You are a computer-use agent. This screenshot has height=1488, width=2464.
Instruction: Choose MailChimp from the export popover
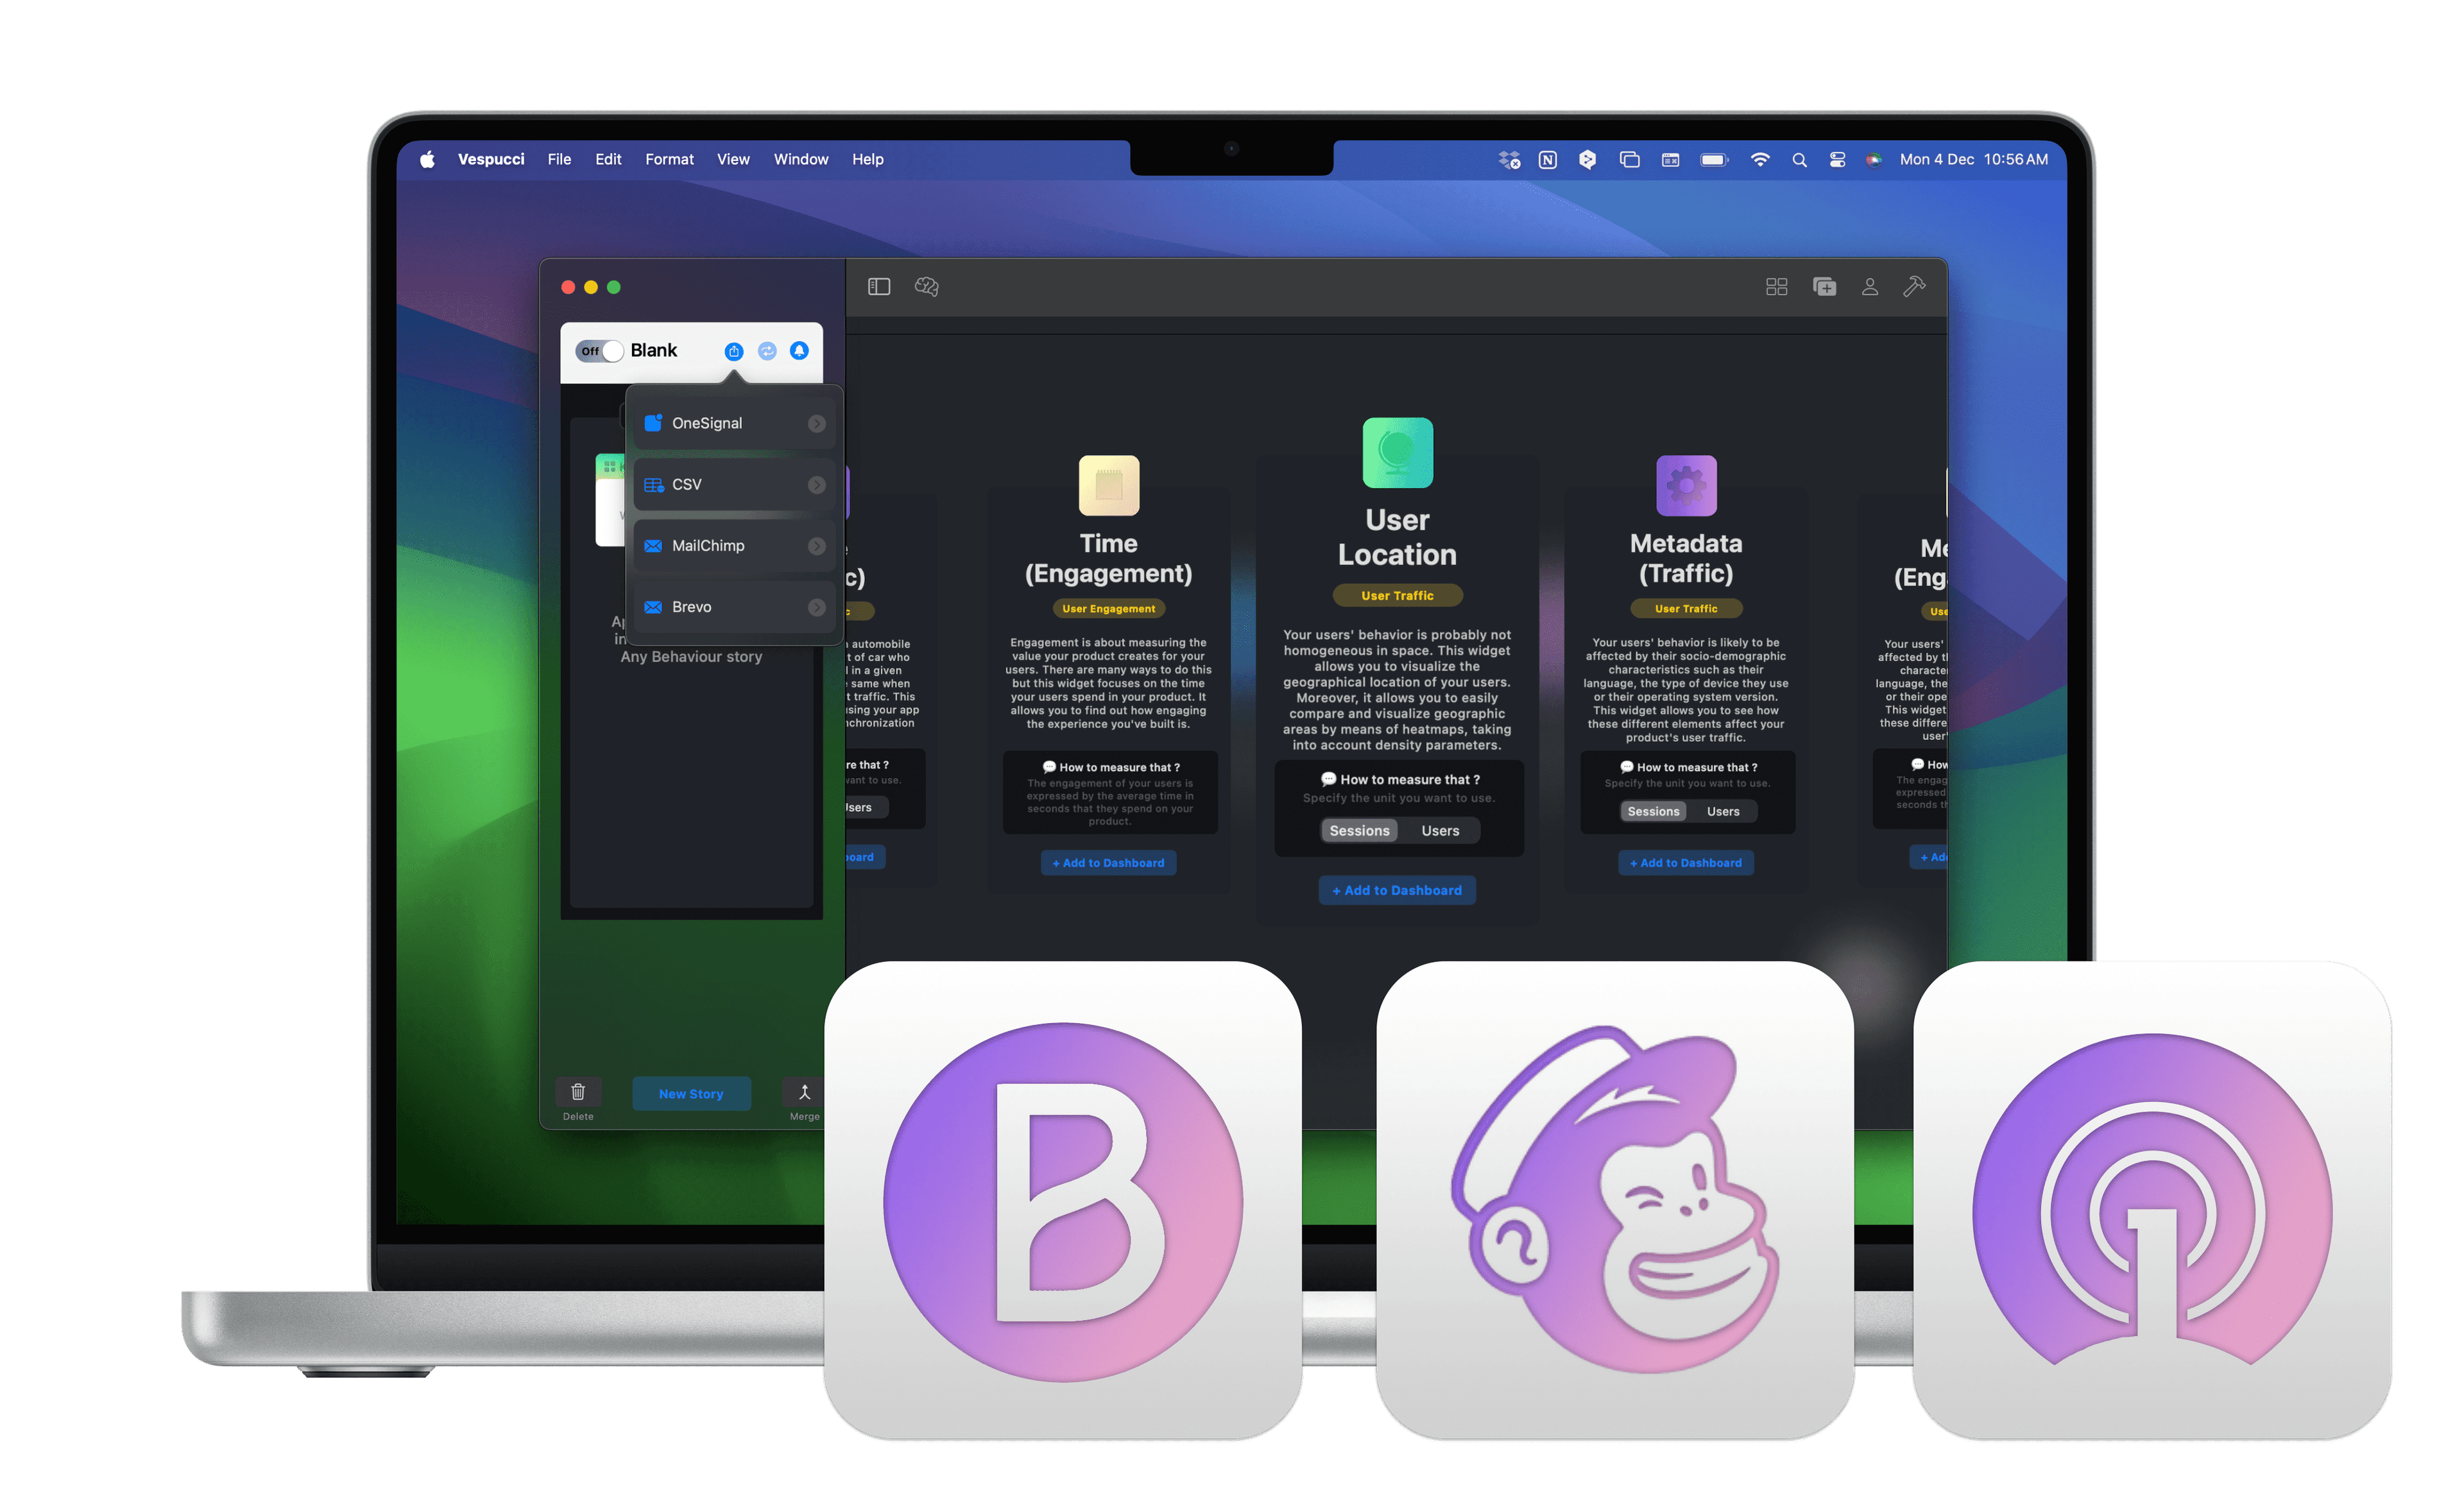pyautogui.click(x=734, y=546)
